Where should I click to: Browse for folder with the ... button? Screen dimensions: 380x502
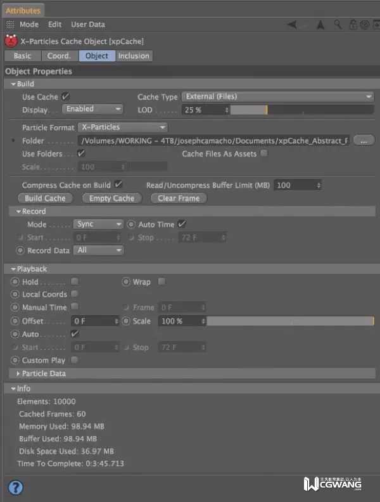(x=364, y=140)
